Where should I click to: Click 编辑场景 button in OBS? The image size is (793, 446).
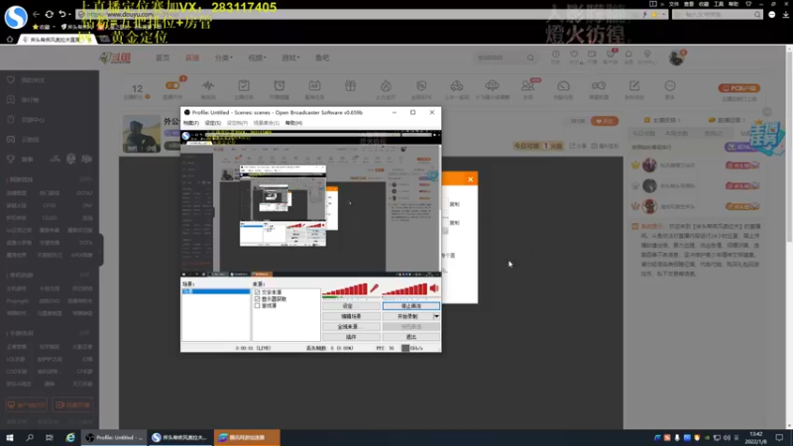351,316
